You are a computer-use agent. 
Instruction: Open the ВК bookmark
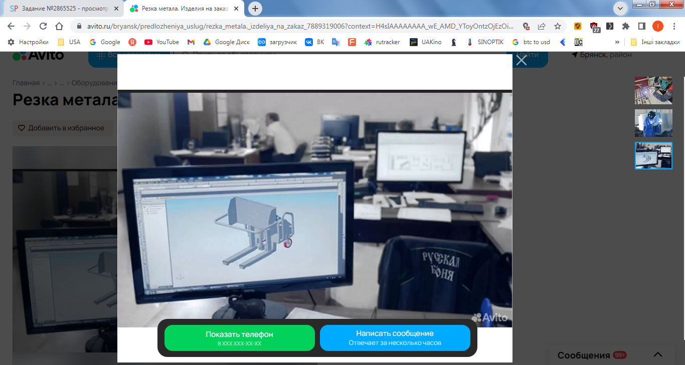315,42
